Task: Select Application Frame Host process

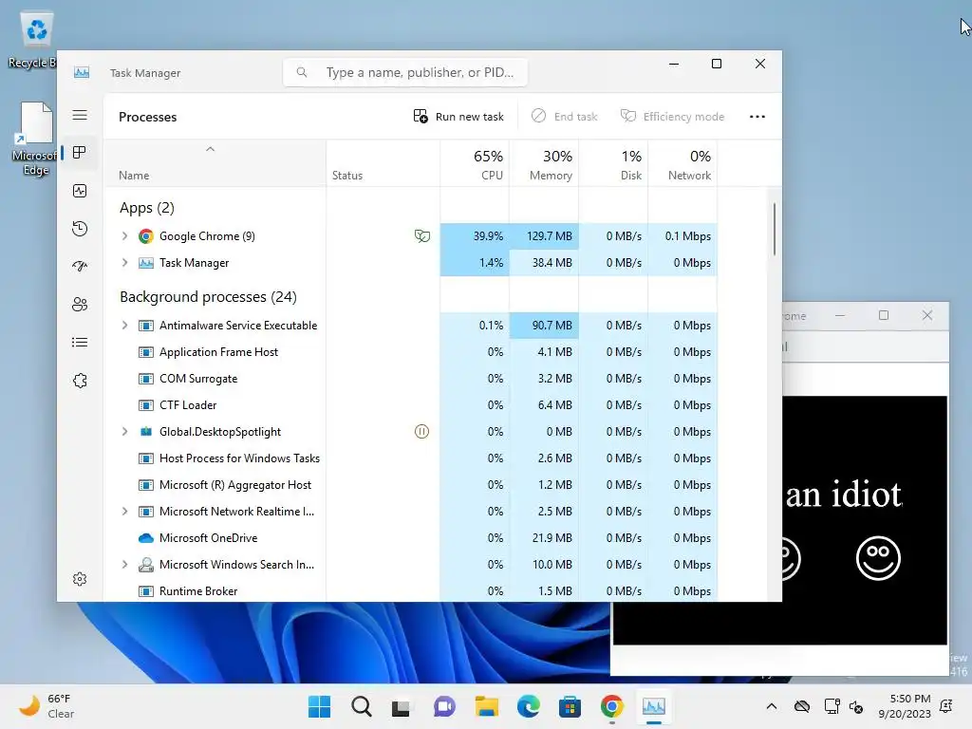Action: coord(411,352)
